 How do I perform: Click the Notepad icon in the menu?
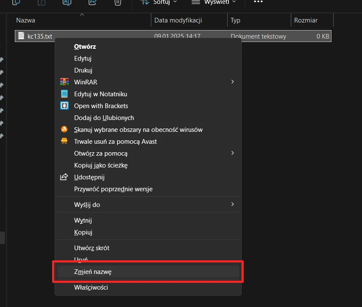point(64,94)
